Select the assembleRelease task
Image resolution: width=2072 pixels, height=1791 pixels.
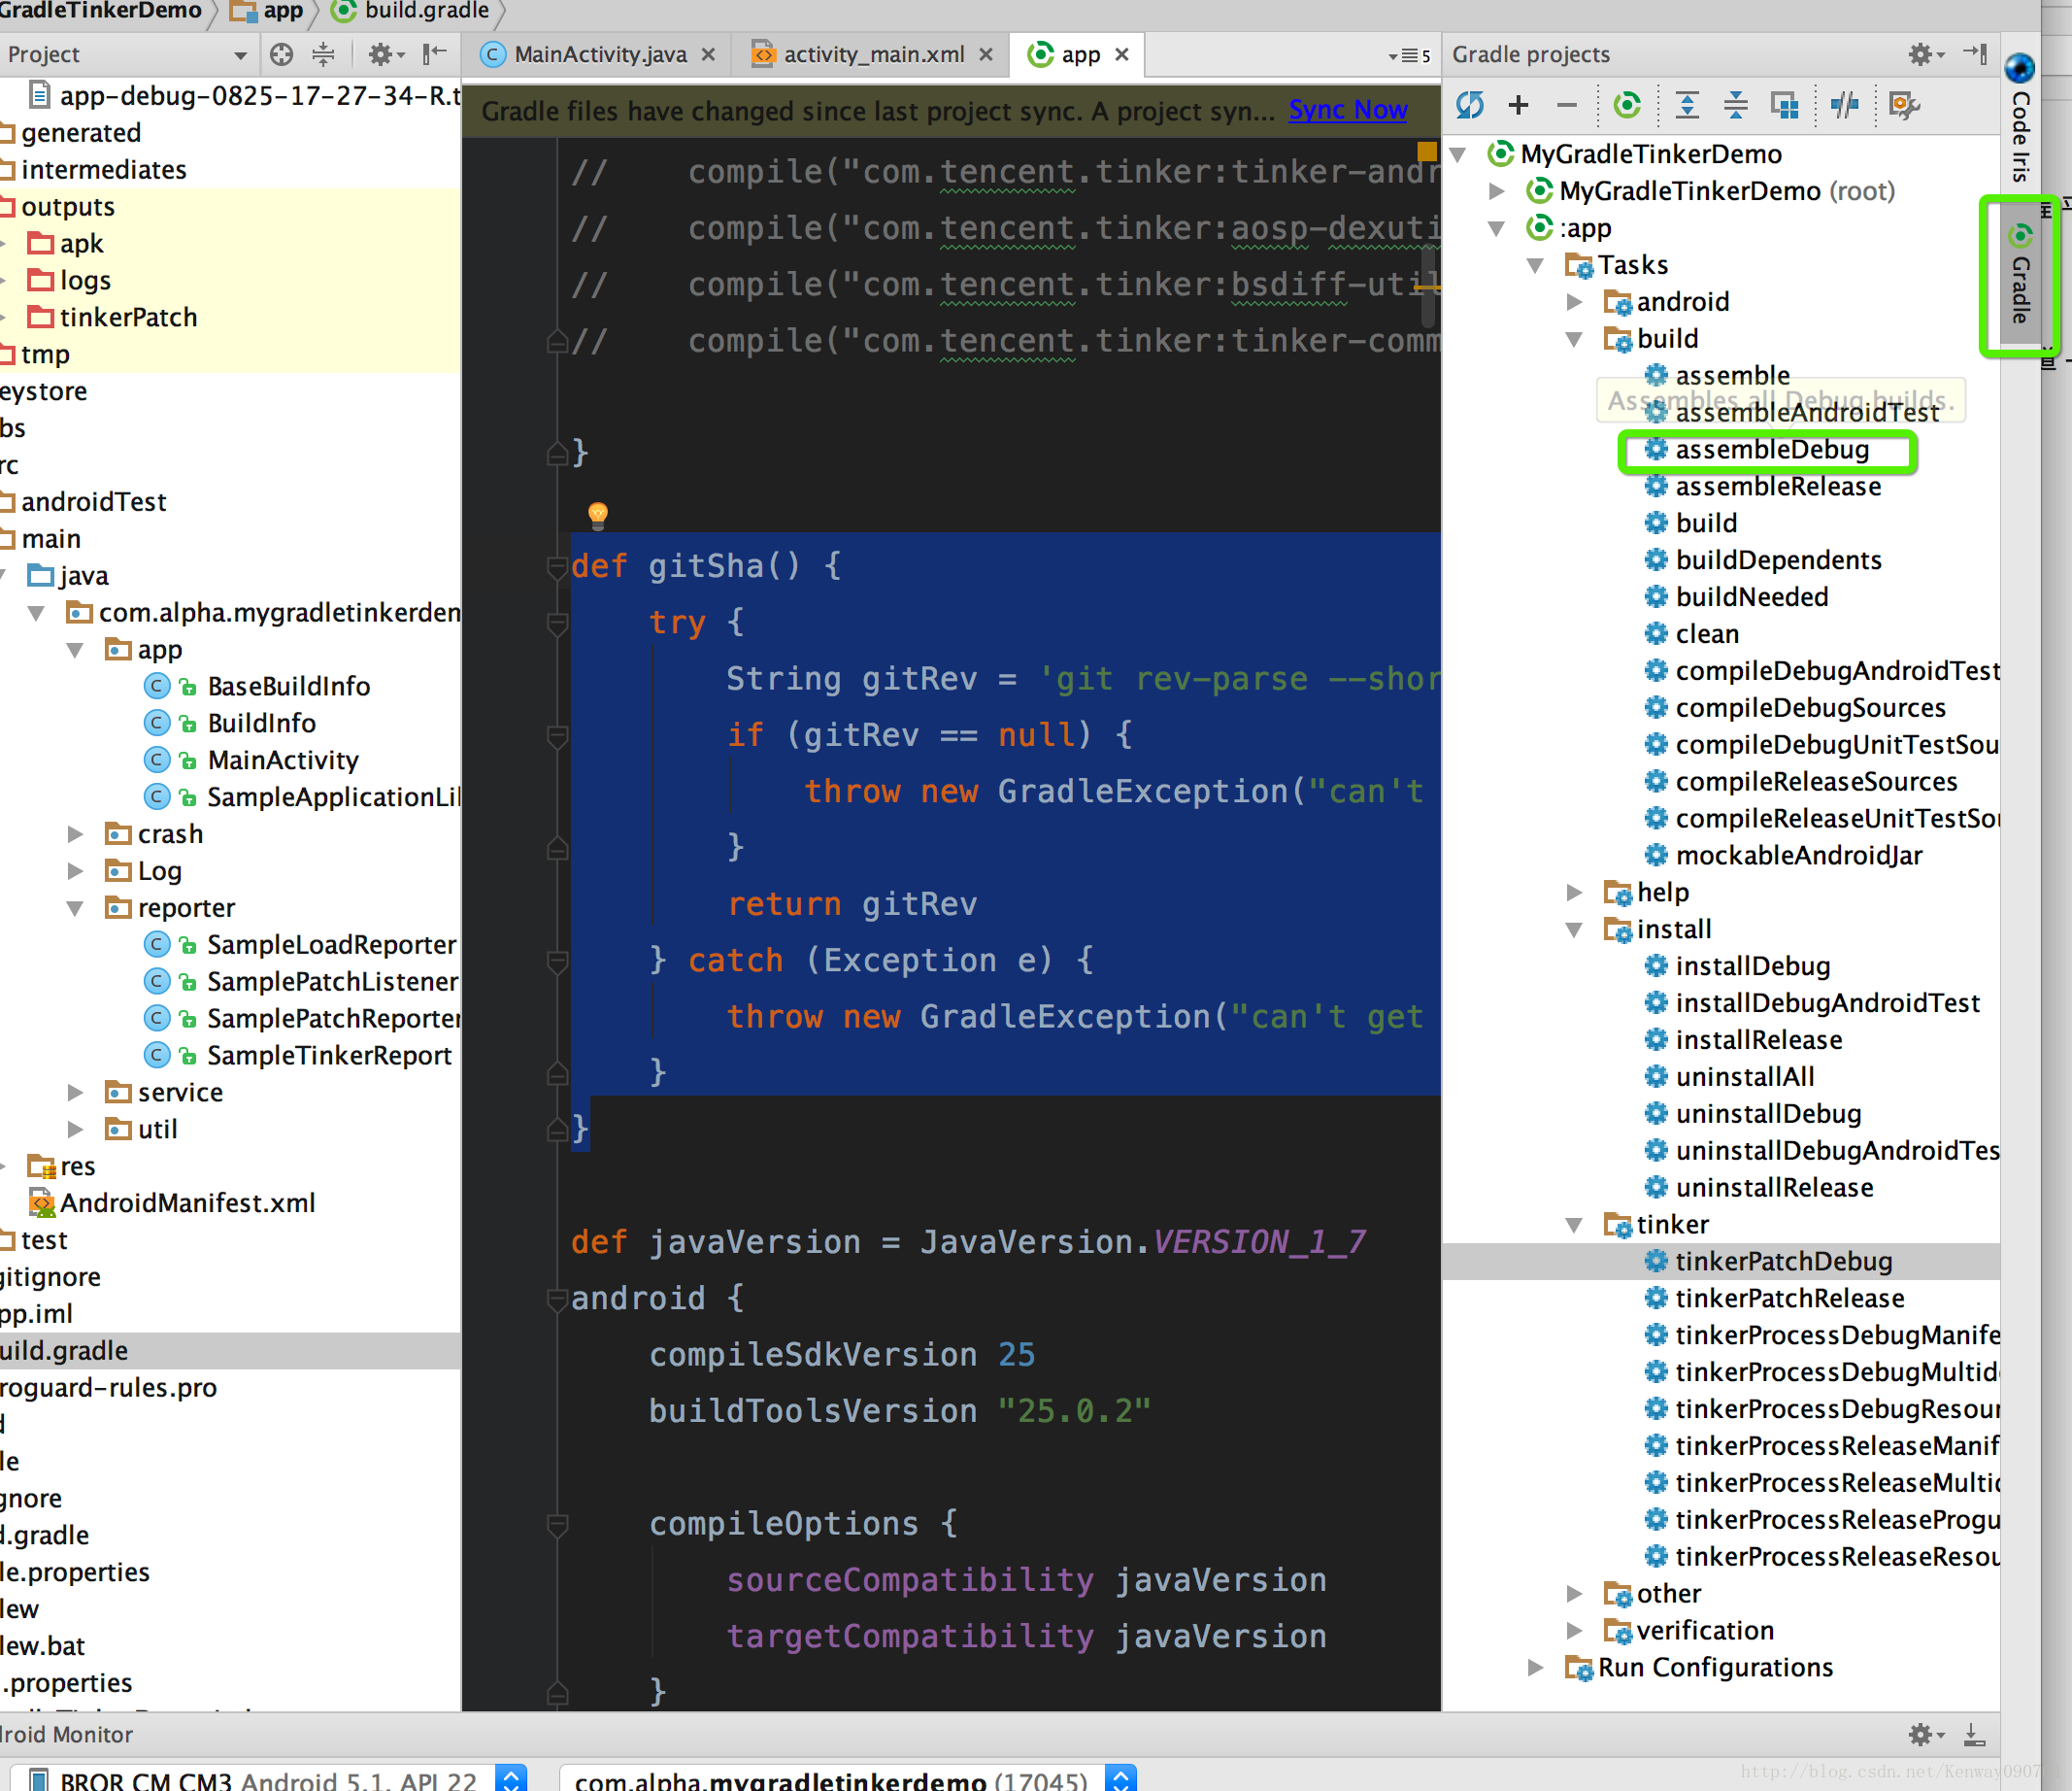1777,487
